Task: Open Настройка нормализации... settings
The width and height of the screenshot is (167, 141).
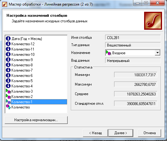Action: pos(36,120)
